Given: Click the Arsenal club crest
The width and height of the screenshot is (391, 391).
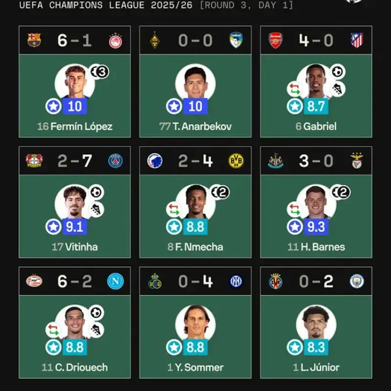Looking at the screenshot, I should 276,40.
